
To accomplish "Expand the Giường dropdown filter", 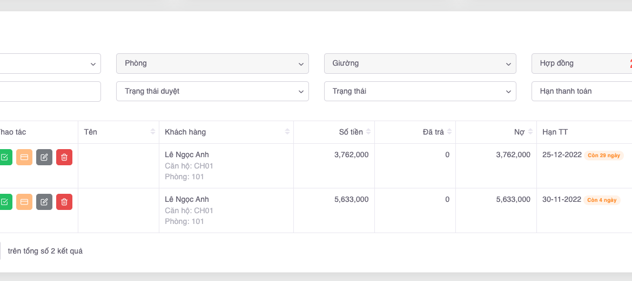I will pos(420,64).
